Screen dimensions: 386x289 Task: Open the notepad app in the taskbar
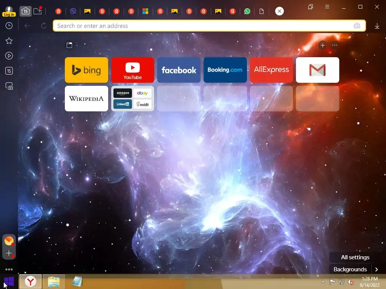pos(77,281)
